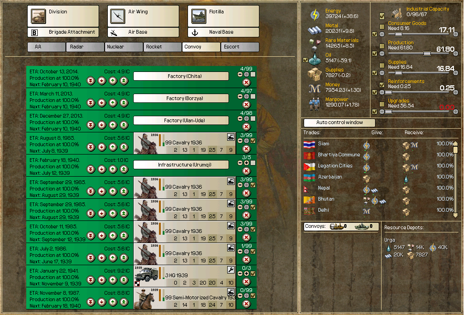Image resolution: width=464 pixels, height=315 pixels.
Task: Click the Factory (Ulan-Ude) item bar
Action: pos(181,121)
